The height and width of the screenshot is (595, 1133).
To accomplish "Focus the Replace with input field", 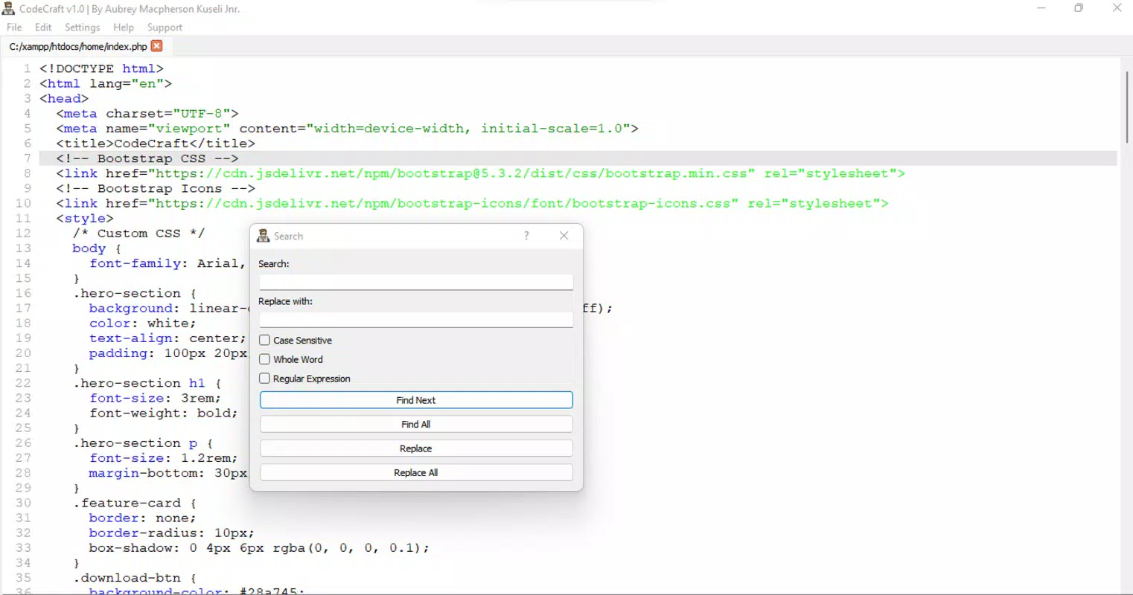I will [x=416, y=320].
